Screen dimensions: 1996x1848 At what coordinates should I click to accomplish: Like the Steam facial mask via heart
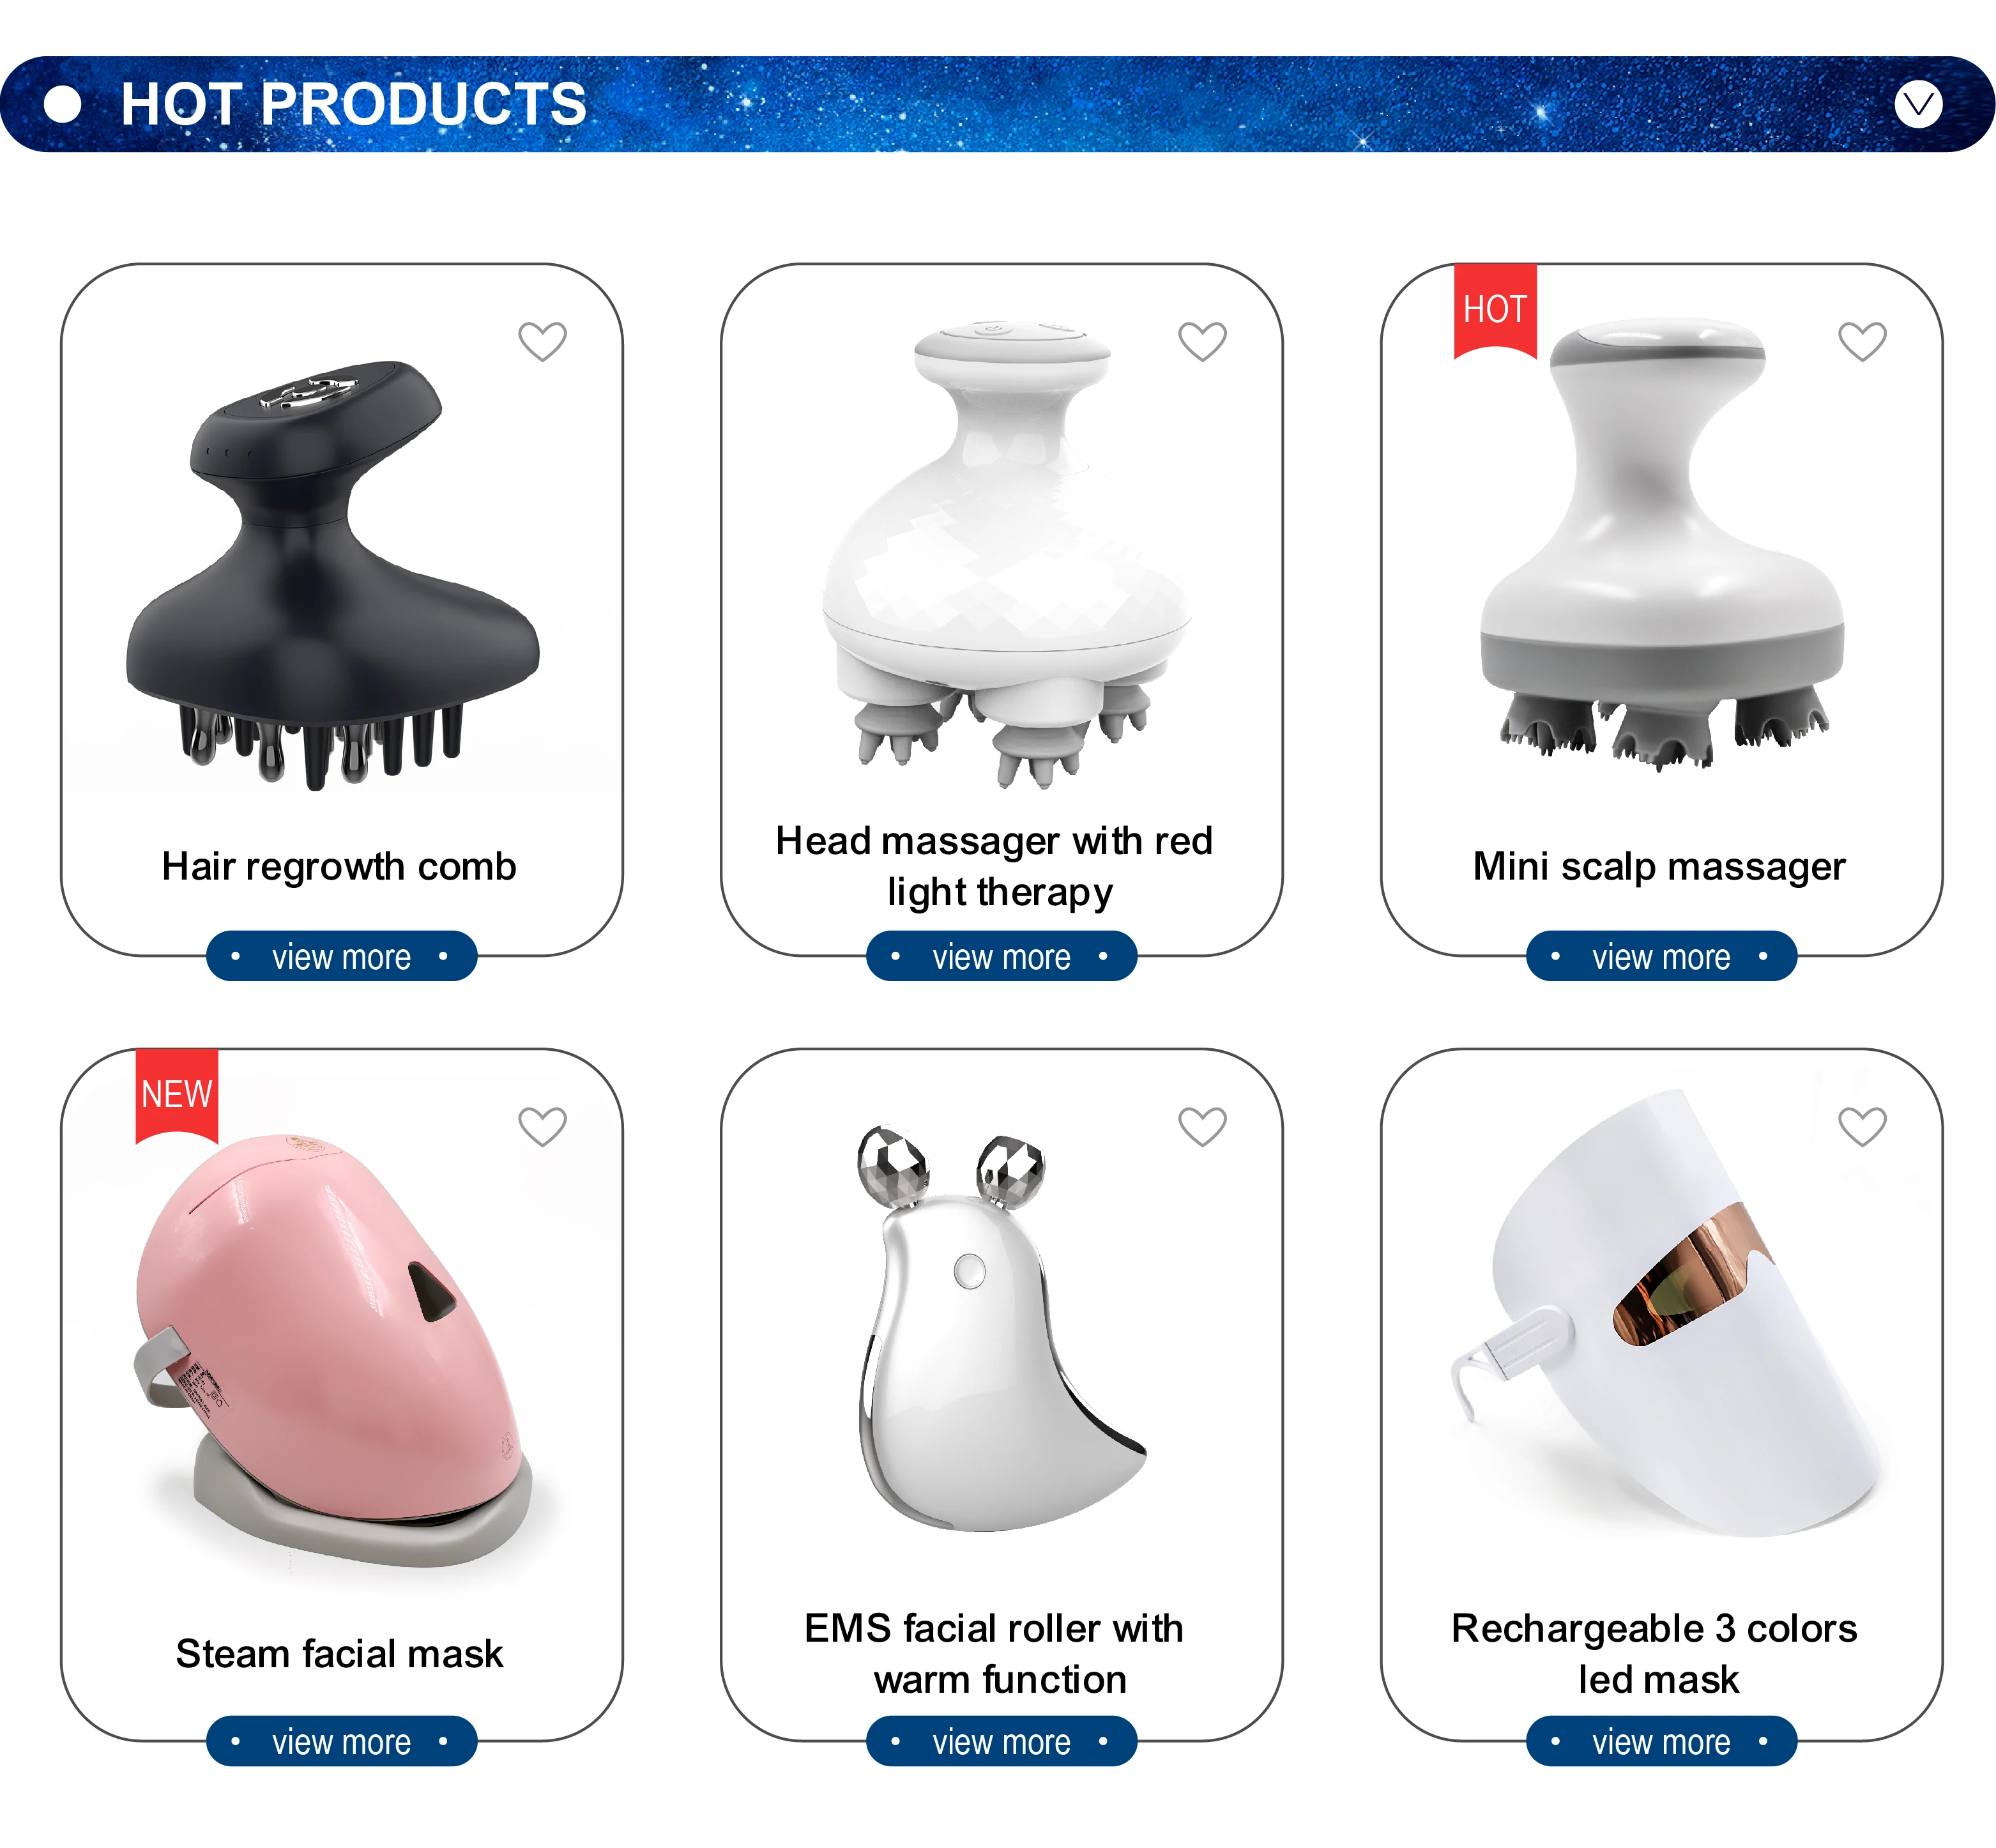tap(542, 1127)
